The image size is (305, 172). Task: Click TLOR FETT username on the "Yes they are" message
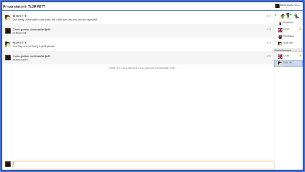click(x=20, y=43)
